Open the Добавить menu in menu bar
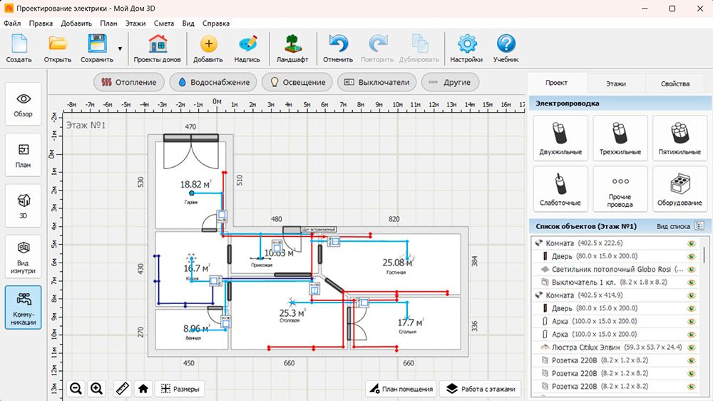Viewport: 713px width, 401px height. coord(76,24)
